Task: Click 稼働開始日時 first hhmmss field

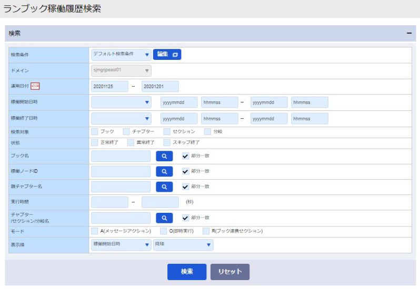Action: tap(219, 102)
